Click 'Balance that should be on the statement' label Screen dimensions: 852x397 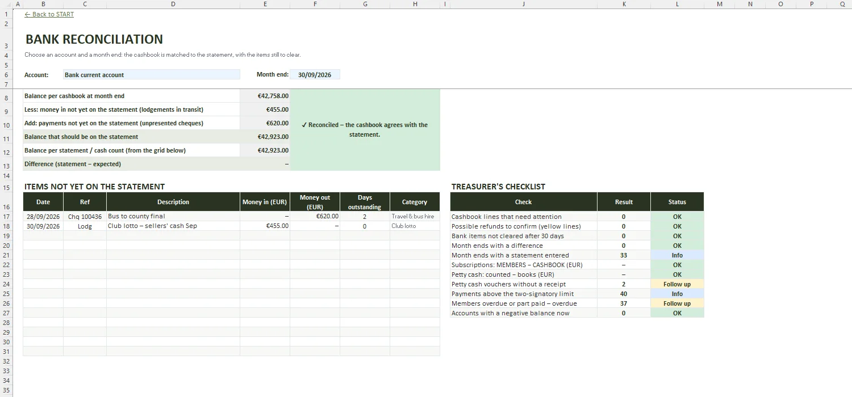point(81,137)
